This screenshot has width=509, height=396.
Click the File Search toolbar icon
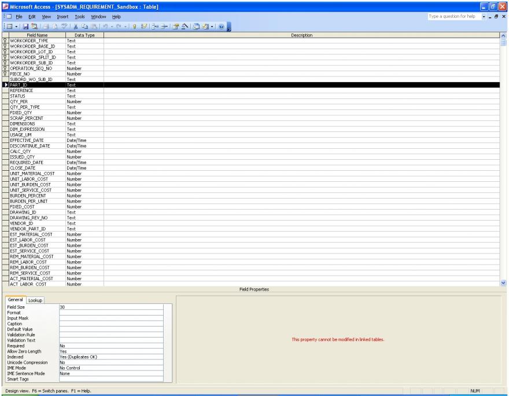[x=34, y=27]
